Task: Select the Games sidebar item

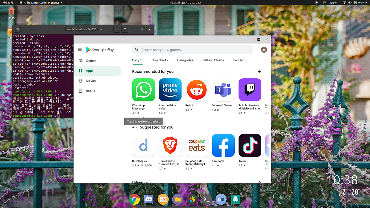Action: (98, 61)
